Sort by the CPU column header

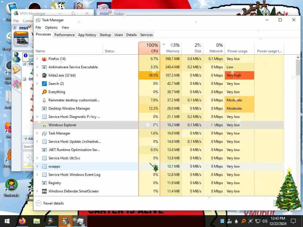tap(149, 48)
